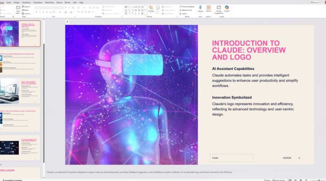Open the font color icon
The width and height of the screenshot is (326, 181).
[x=71, y=12]
